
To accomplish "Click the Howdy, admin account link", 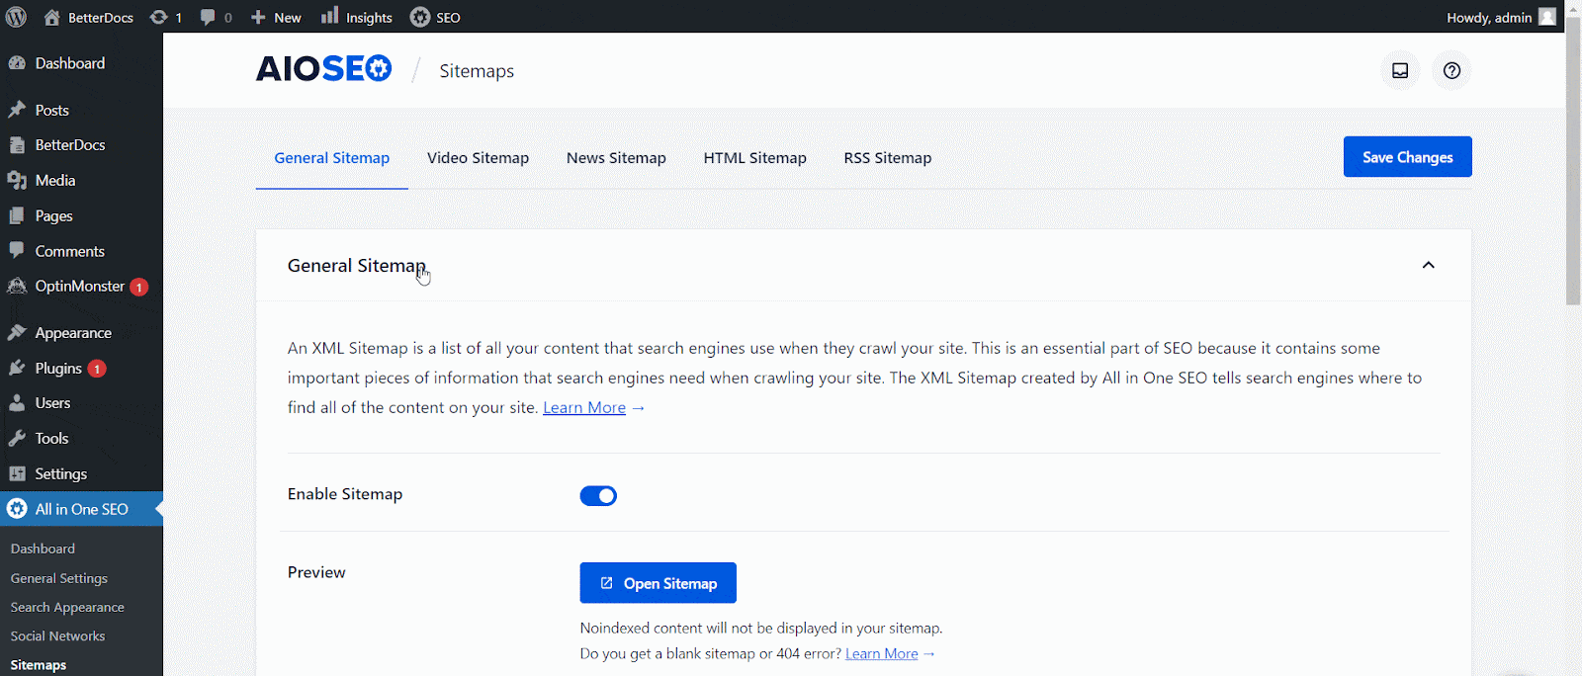I will click(x=1501, y=17).
